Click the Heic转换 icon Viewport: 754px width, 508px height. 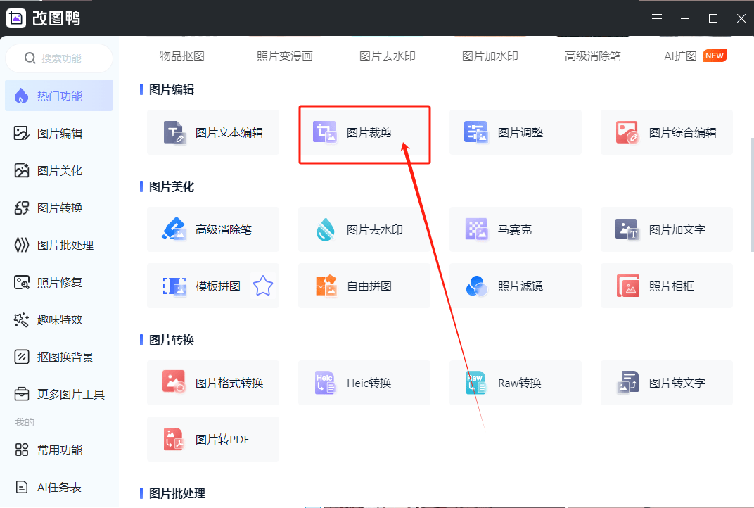(x=325, y=383)
